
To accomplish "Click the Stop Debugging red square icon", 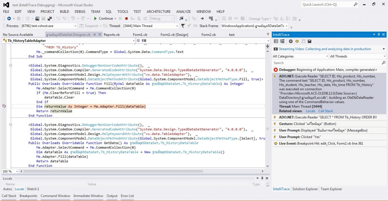I will click(126, 18).
